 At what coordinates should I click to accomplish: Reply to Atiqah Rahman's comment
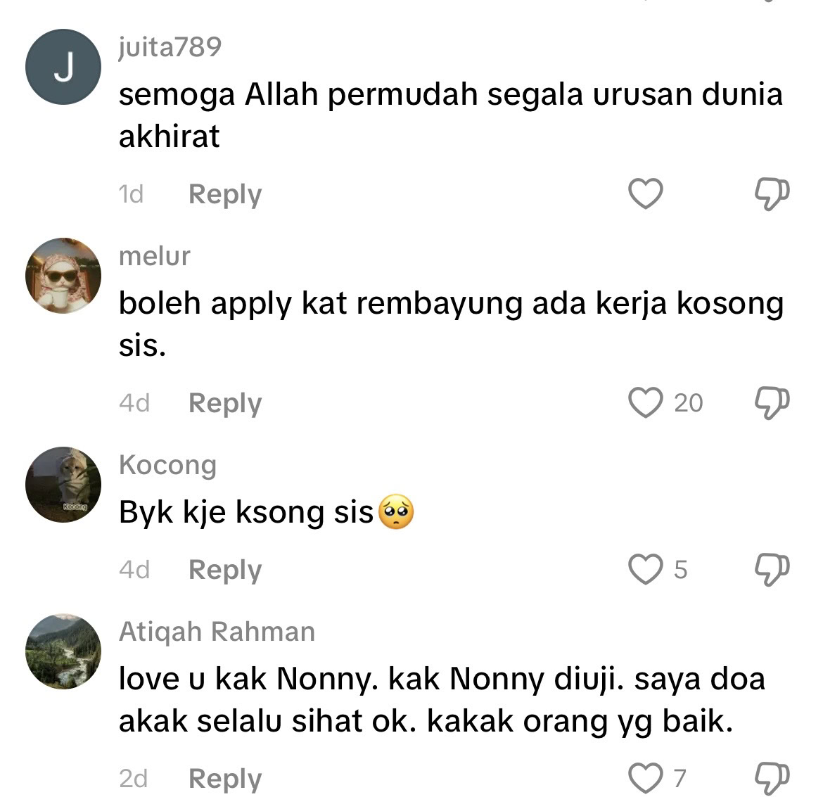[x=224, y=779]
